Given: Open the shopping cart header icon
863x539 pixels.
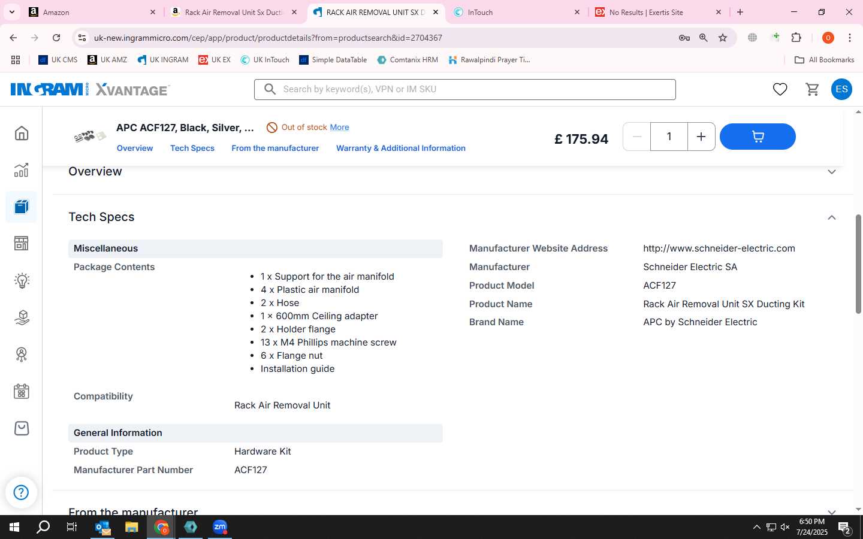Looking at the screenshot, I should tap(812, 89).
